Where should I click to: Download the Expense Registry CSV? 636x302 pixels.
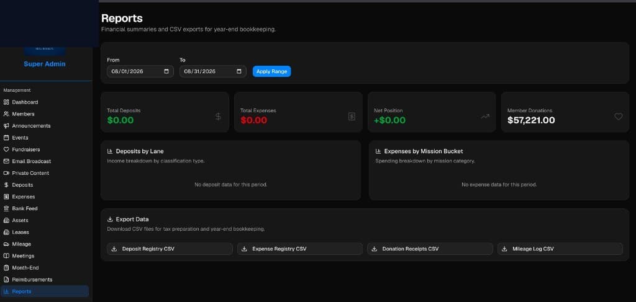point(300,249)
